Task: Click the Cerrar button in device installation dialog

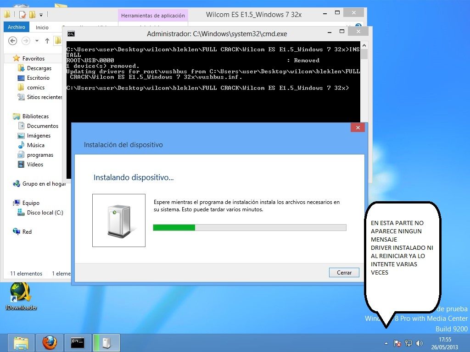Action: click(x=344, y=273)
